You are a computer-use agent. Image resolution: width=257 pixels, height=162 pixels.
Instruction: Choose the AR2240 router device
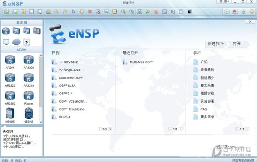click(29, 80)
